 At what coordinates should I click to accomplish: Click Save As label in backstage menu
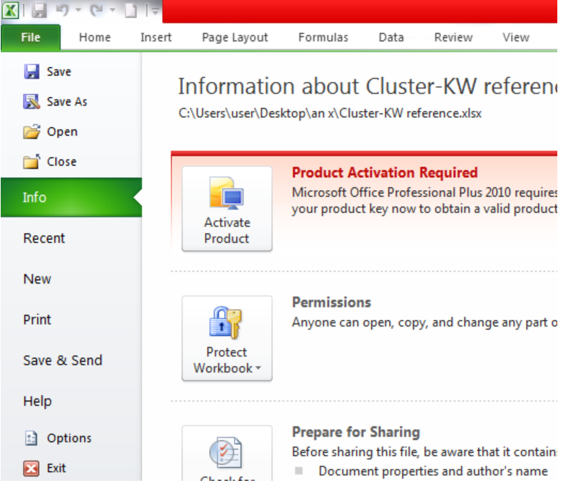pos(67,101)
